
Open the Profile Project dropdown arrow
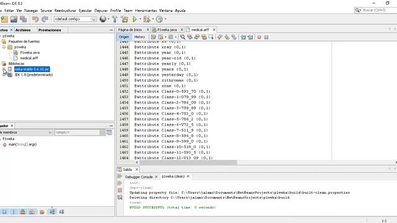pyautogui.click(x=166, y=19)
